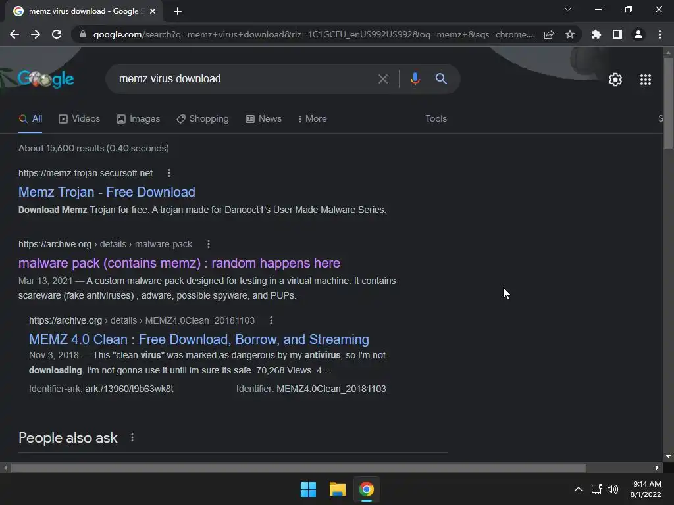674x505 pixels.
Task: Open the Chrome profile menu
Action: 638,34
